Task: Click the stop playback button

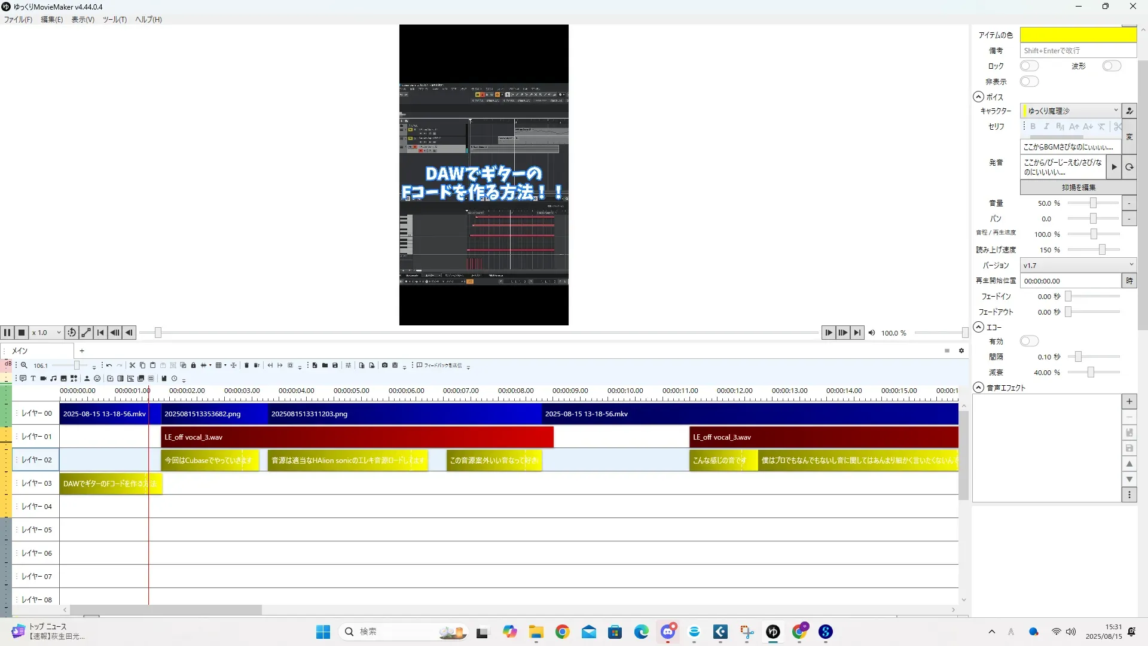Action: coord(22,333)
